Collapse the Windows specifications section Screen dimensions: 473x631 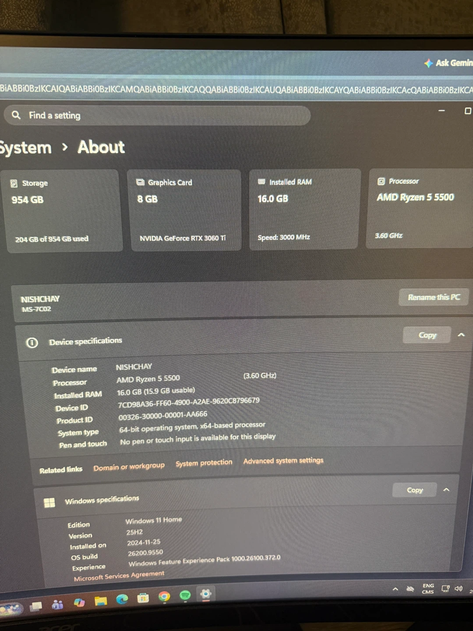pyautogui.click(x=446, y=489)
